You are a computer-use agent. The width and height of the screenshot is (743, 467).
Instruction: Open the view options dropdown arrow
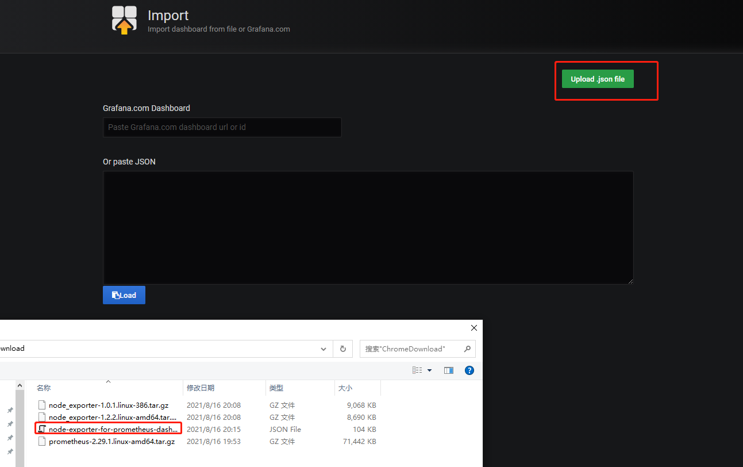click(x=429, y=370)
